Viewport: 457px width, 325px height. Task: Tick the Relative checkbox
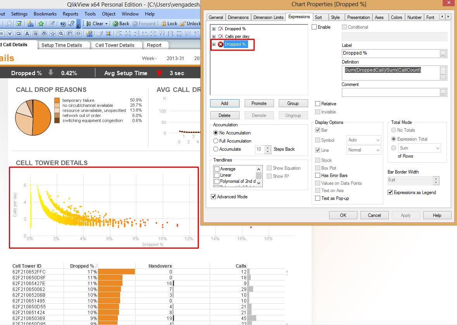318,104
